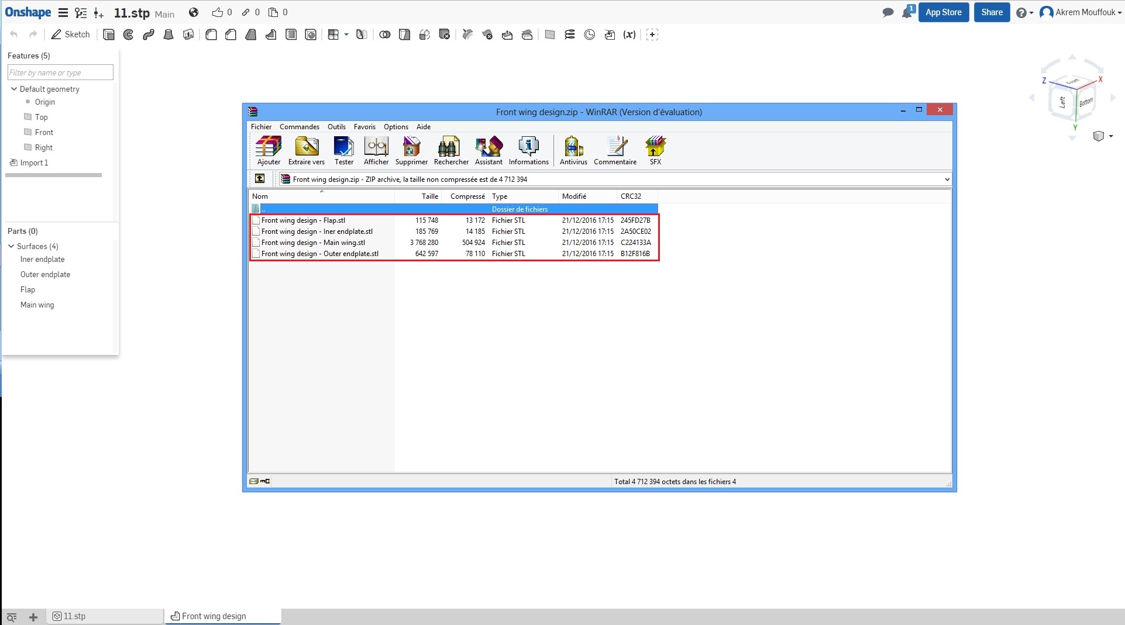Image resolution: width=1125 pixels, height=625 pixels.
Task: Collapse the Default geometry tree node
Action: [14, 89]
